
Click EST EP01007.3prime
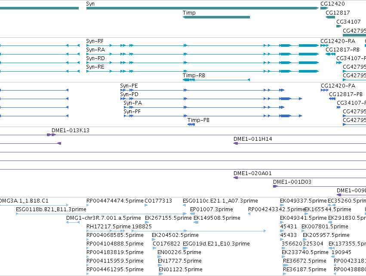tap(211, 209)
